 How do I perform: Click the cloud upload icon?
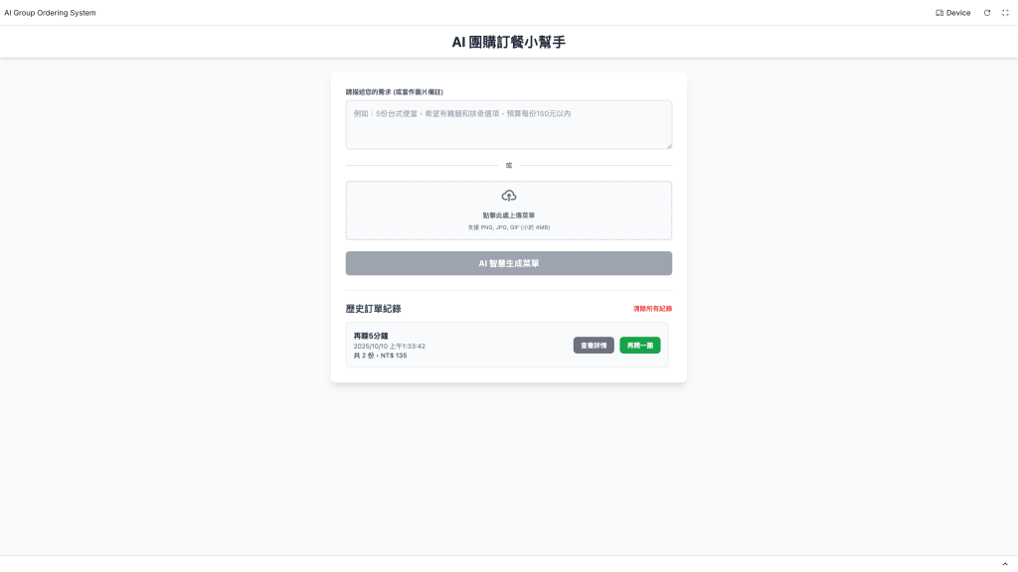point(508,196)
